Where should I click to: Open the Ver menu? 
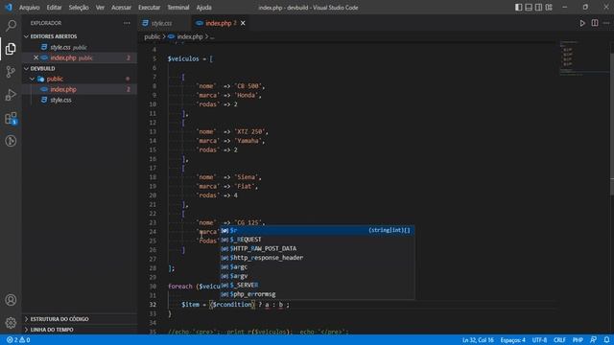click(100, 8)
